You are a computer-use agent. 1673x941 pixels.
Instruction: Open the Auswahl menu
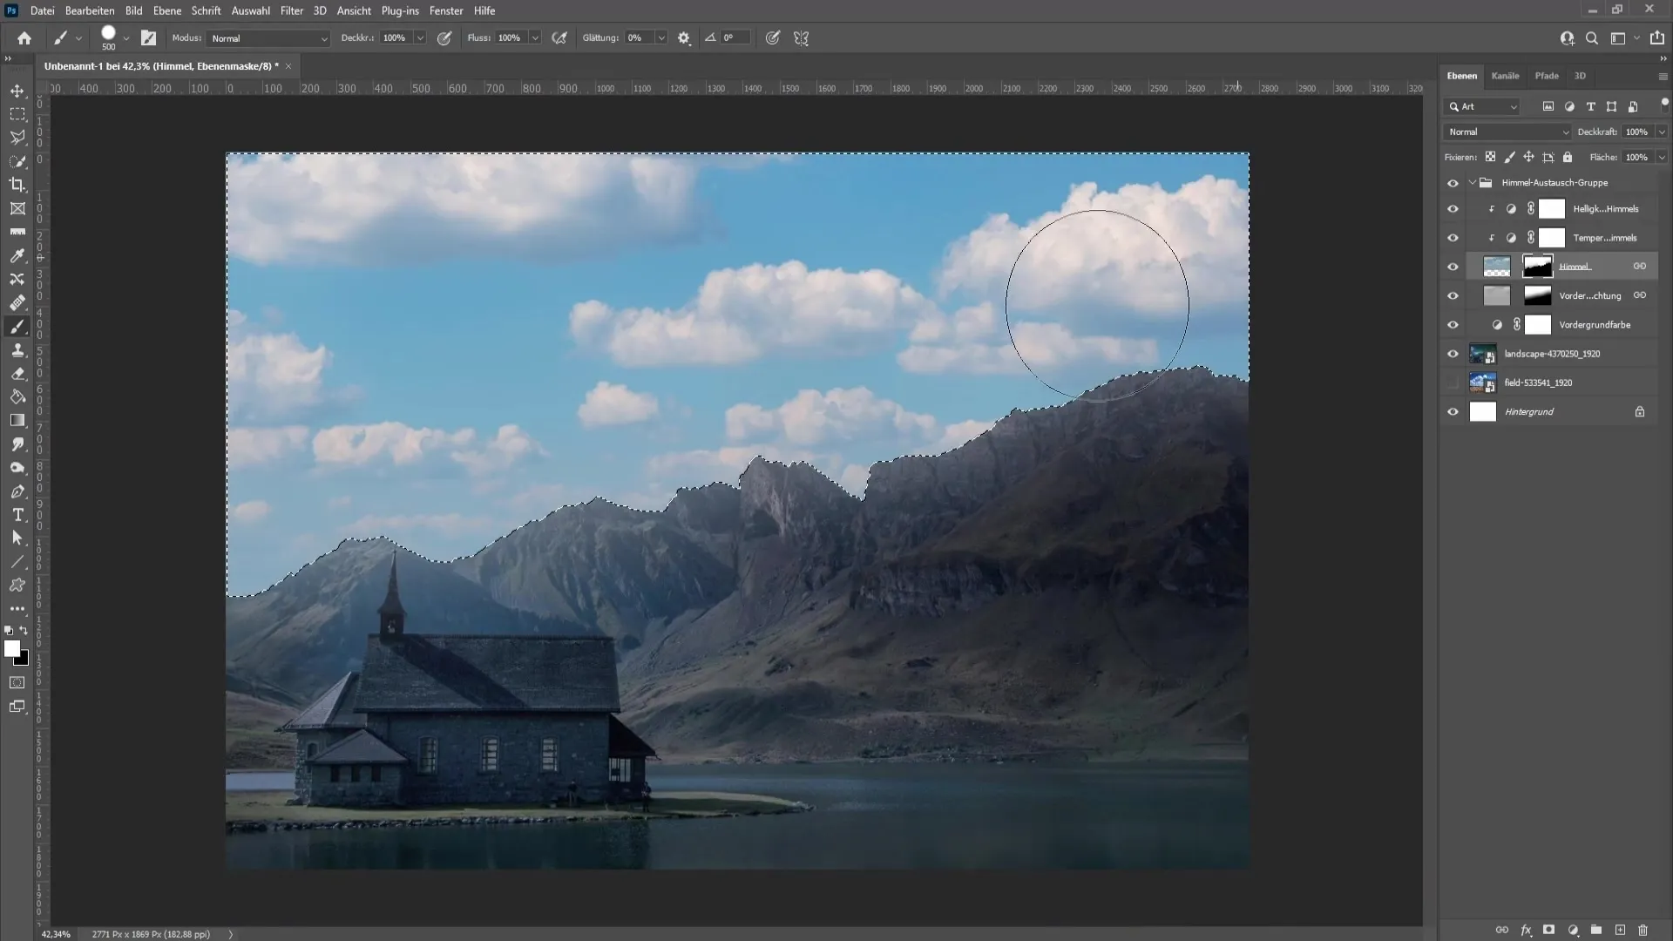(250, 10)
